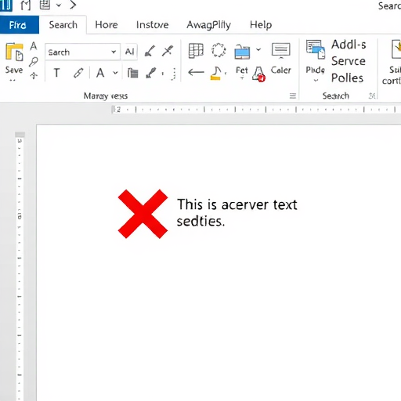Click the left arrow icon in ribbon
The width and height of the screenshot is (401, 401).
coord(196,72)
